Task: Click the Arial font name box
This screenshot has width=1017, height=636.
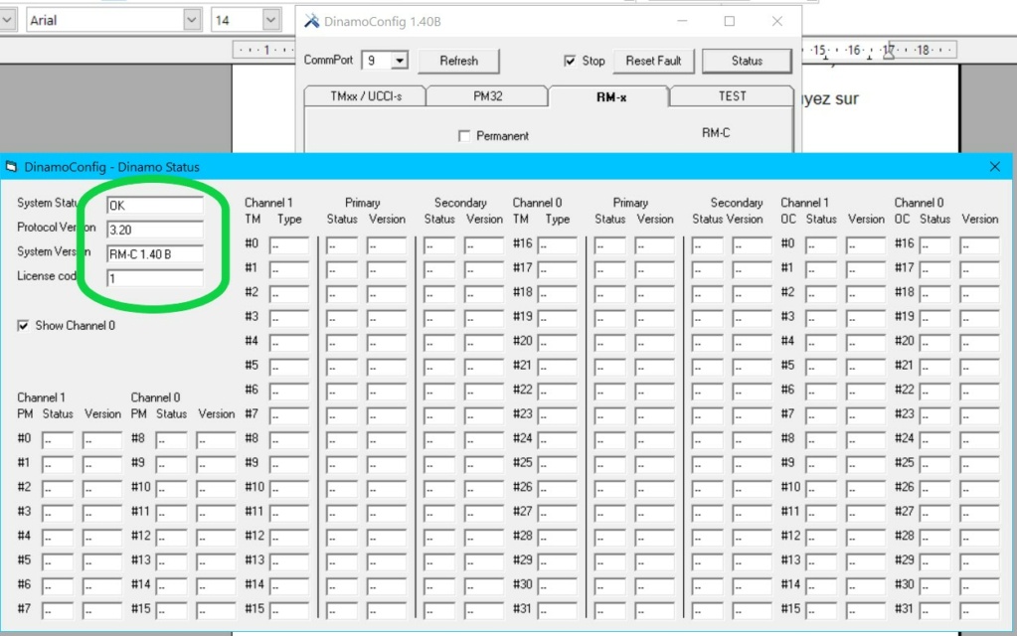Action: (105, 20)
